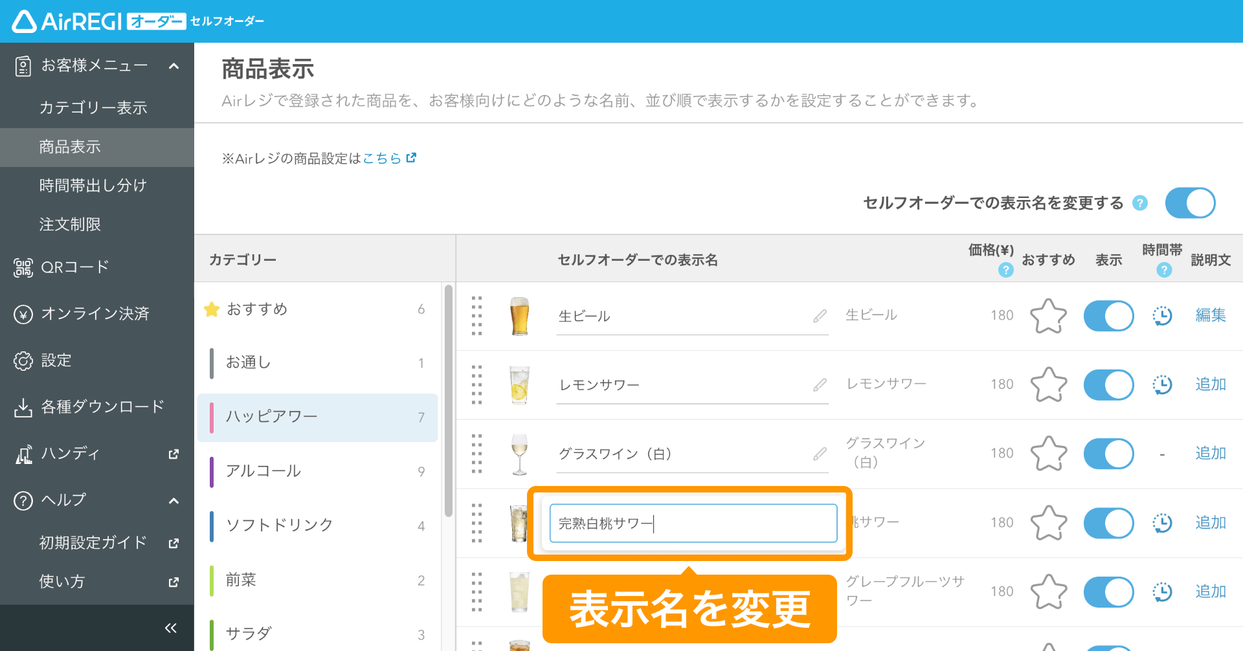Click the pencil edit icon for 生ビール
Image resolution: width=1243 pixels, height=651 pixels.
coord(820,316)
